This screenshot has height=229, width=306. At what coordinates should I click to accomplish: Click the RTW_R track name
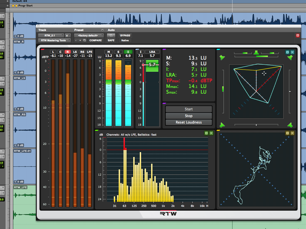tap(19, 42)
